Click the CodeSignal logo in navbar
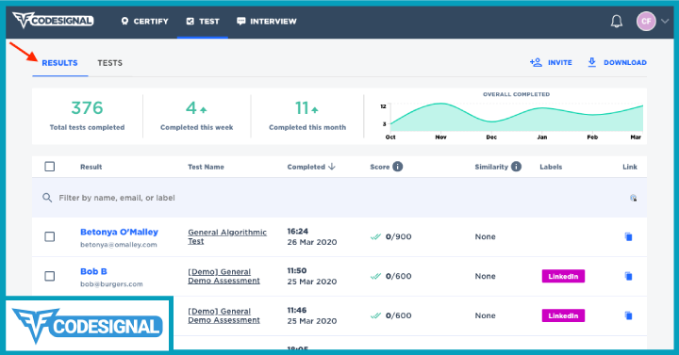Image resolution: width=679 pixels, height=355 pixels. coord(53,21)
